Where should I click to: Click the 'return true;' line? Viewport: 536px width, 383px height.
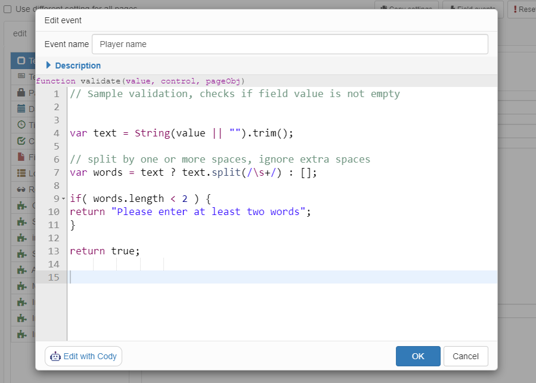[x=105, y=251]
